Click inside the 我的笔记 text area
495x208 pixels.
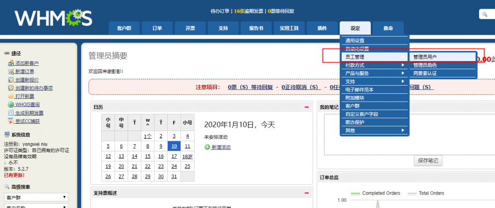click(409, 134)
